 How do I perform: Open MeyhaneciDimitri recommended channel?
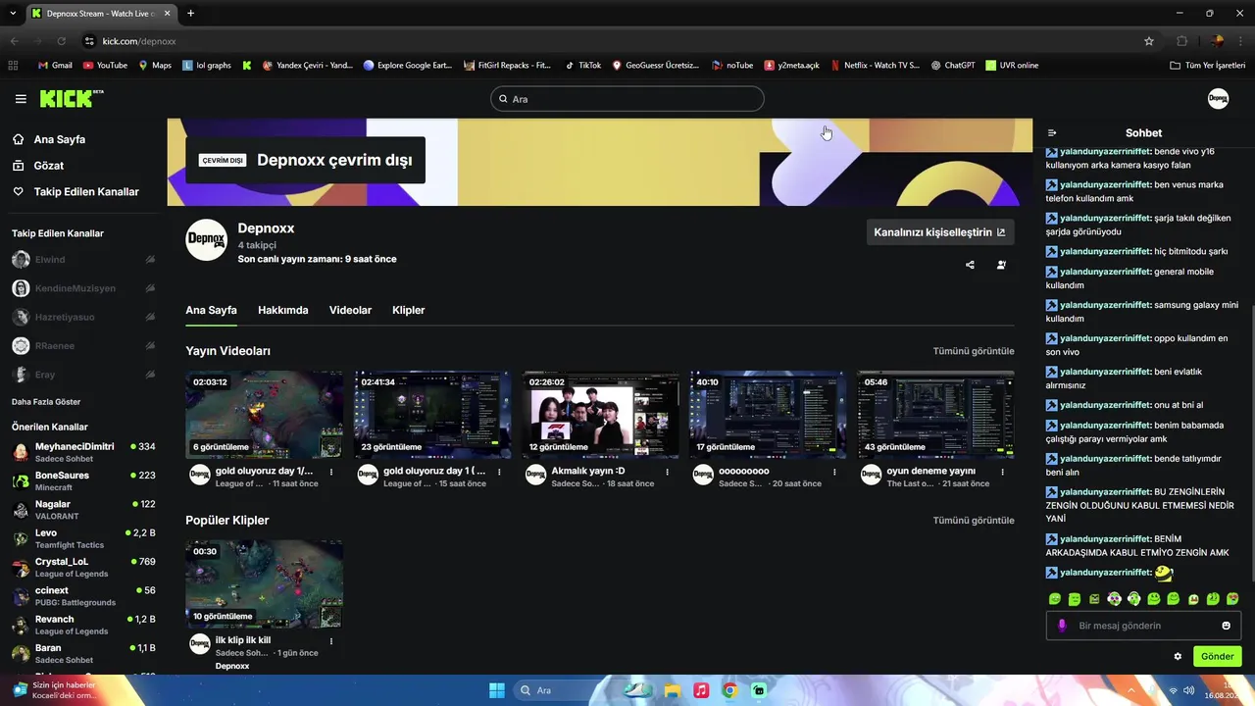click(x=83, y=452)
